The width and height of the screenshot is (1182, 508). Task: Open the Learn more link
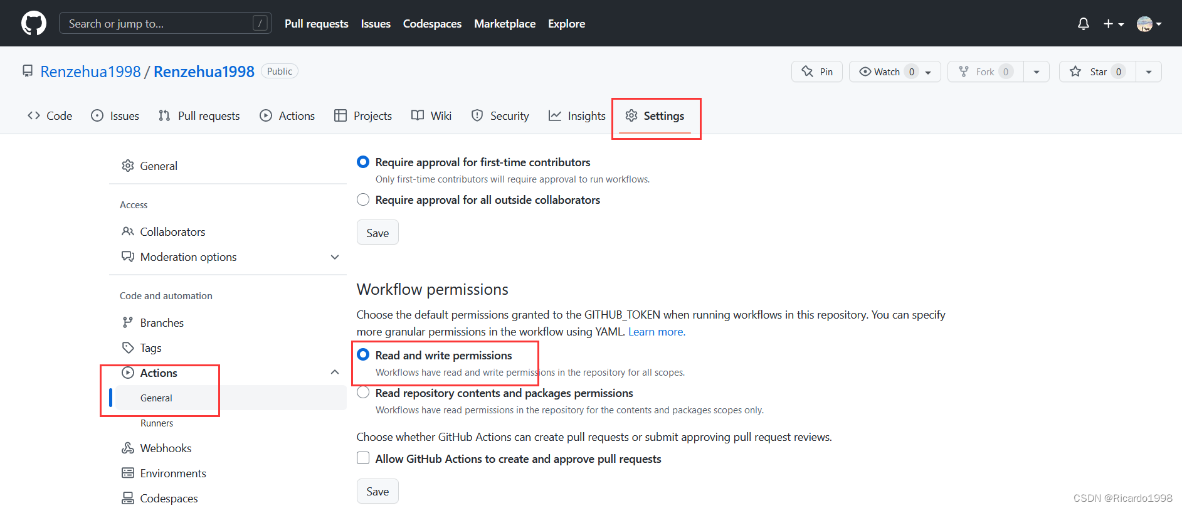point(657,332)
